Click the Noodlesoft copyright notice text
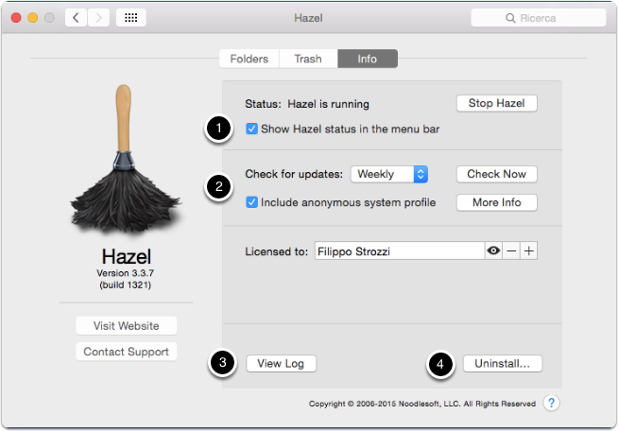This screenshot has height=431, width=618. [422, 404]
